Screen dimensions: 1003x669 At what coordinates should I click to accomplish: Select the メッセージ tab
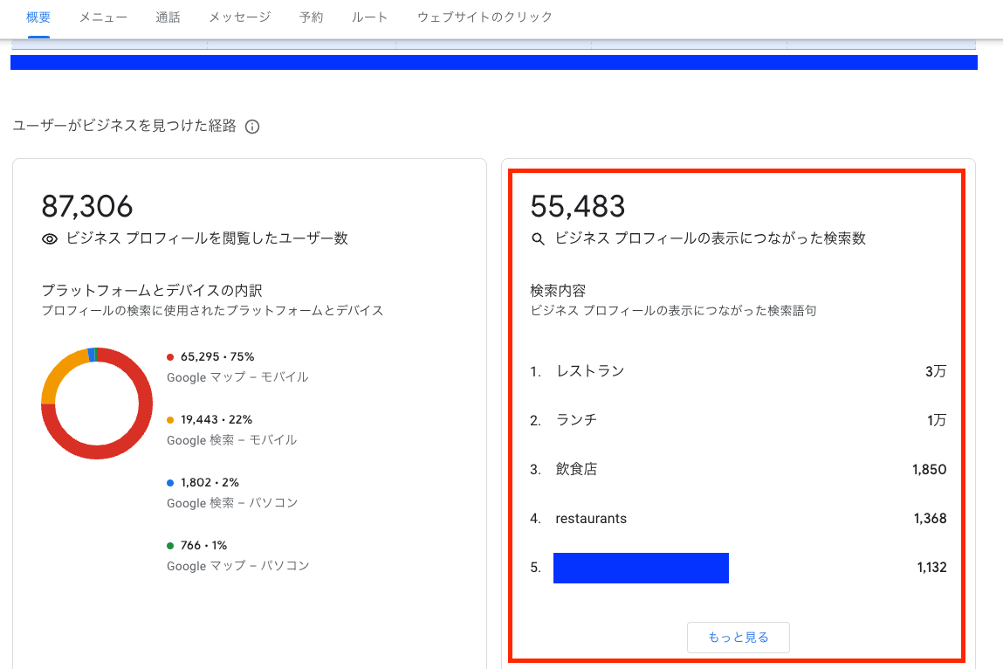click(x=240, y=17)
